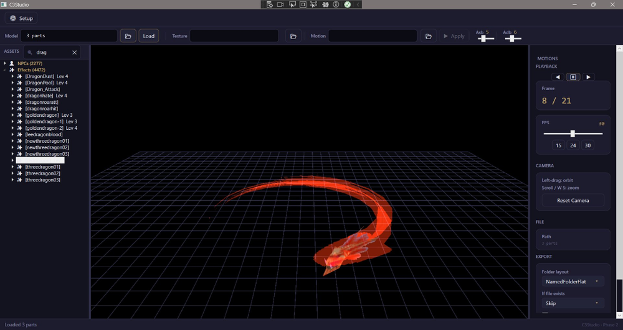The image size is (623, 330).
Task: Click the green Hot Reload checkmark icon
Action: coord(348,4)
